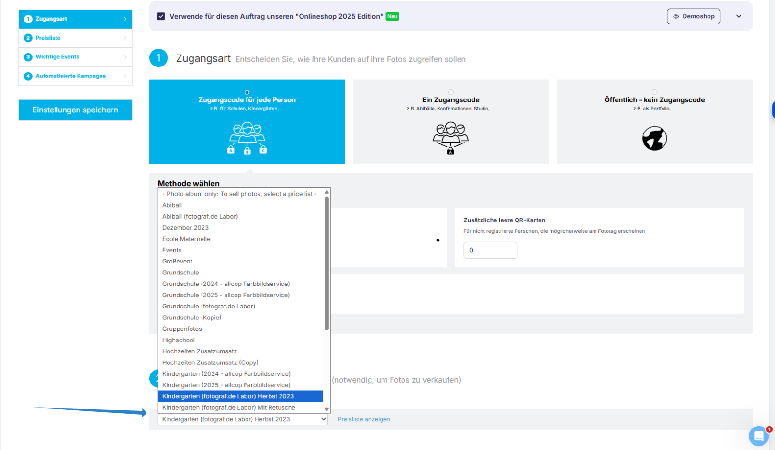Viewport: 775px width, 450px height.
Task: Choose Ecole Maternelle from the list
Action: click(x=241, y=239)
